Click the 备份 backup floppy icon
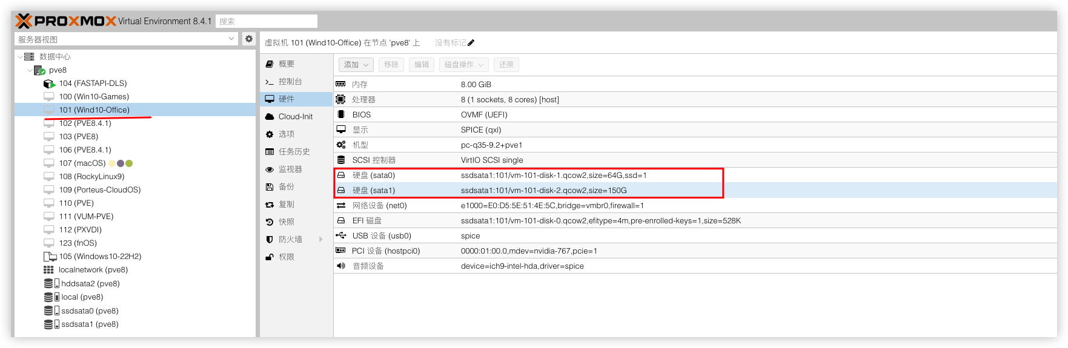 coord(270,187)
